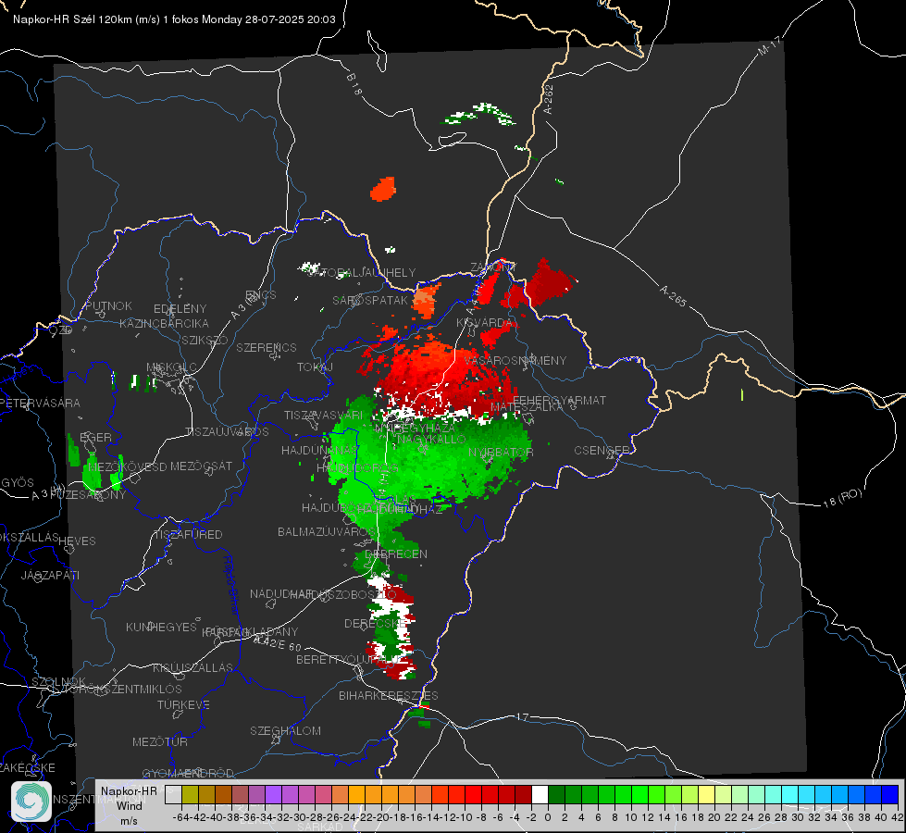Click the MEZŐCSÁT label
This screenshot has height=833, width=906.
[201, 466]
